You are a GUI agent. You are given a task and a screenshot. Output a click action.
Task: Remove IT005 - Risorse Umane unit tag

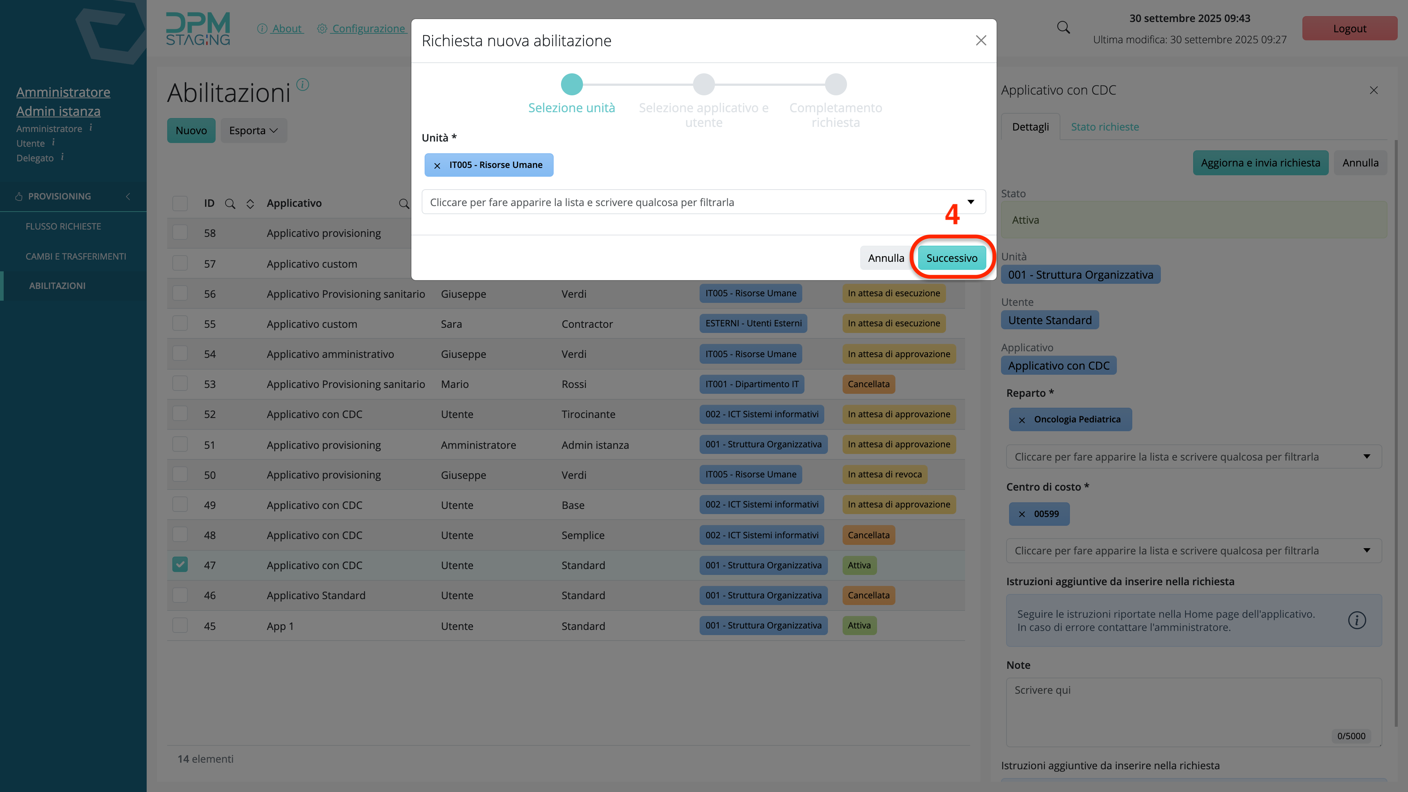(437, 165)
